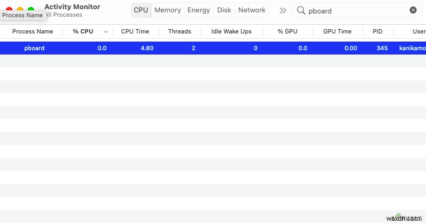The width and height of the screenshot is (426, 224).
Task: Sort by GPU Time column
Action: click(x=337, y=31)
